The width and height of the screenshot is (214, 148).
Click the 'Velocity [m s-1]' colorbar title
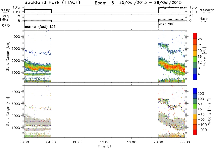tap(209, 111)
